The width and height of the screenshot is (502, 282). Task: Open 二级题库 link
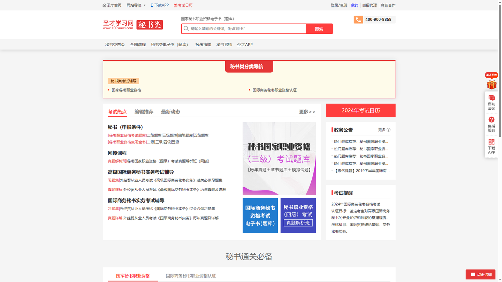154,135
